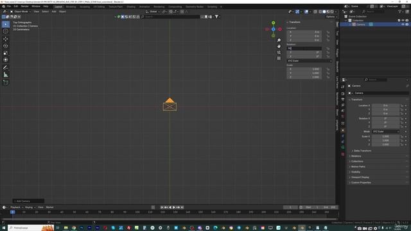Image resolution: width=411 pixels, height=231 pixels.
Task: Select the Rotate tool
Action: (6, 46)
